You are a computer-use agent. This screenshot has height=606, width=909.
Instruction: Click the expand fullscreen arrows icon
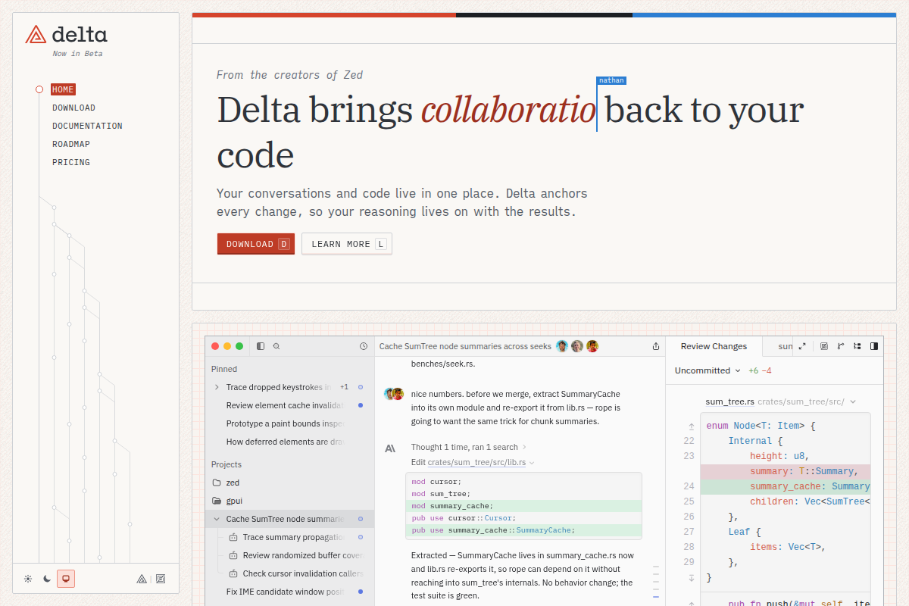tap(802, 346)
